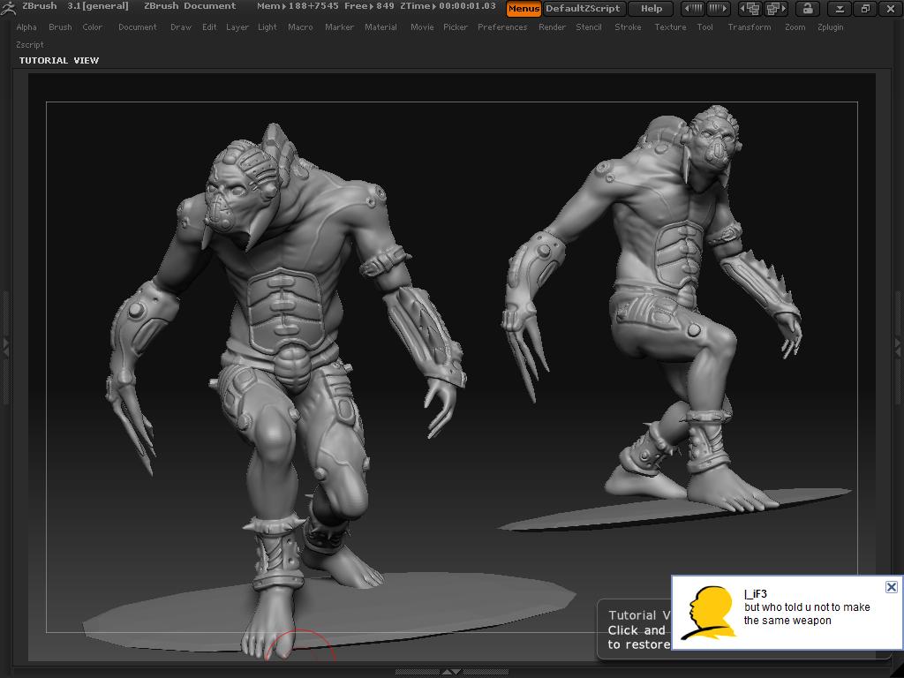Open the Alpha menu
The image size is (904, 678).
26,27
